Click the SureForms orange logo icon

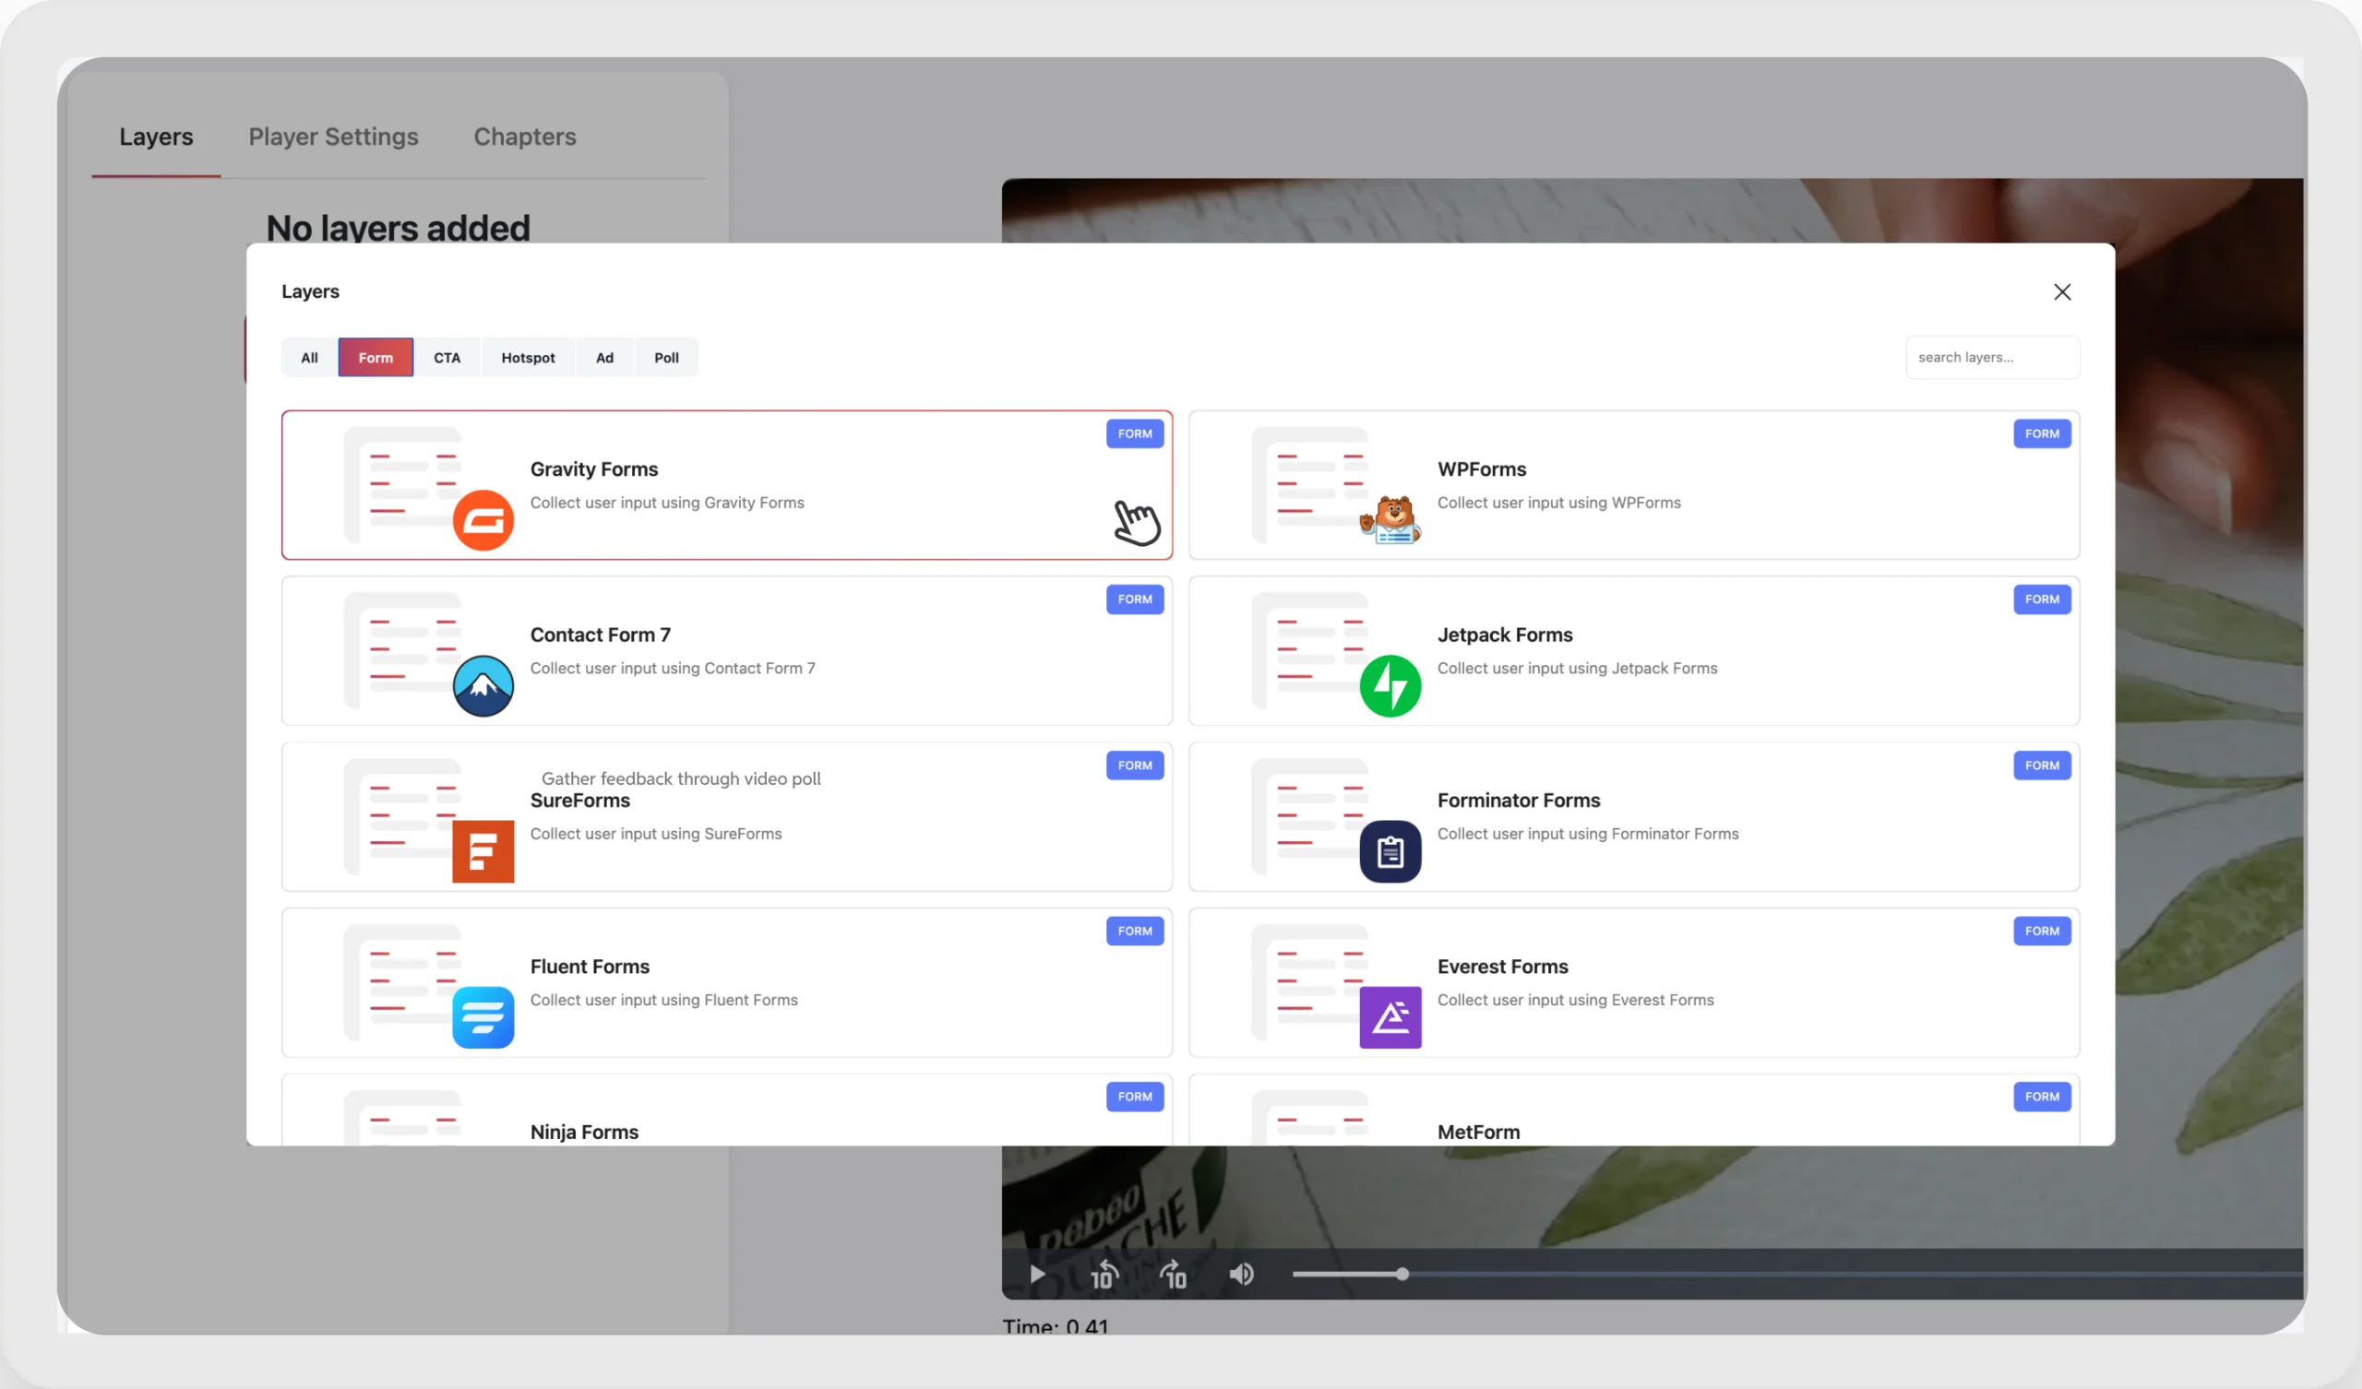click(x=483, y=851)
